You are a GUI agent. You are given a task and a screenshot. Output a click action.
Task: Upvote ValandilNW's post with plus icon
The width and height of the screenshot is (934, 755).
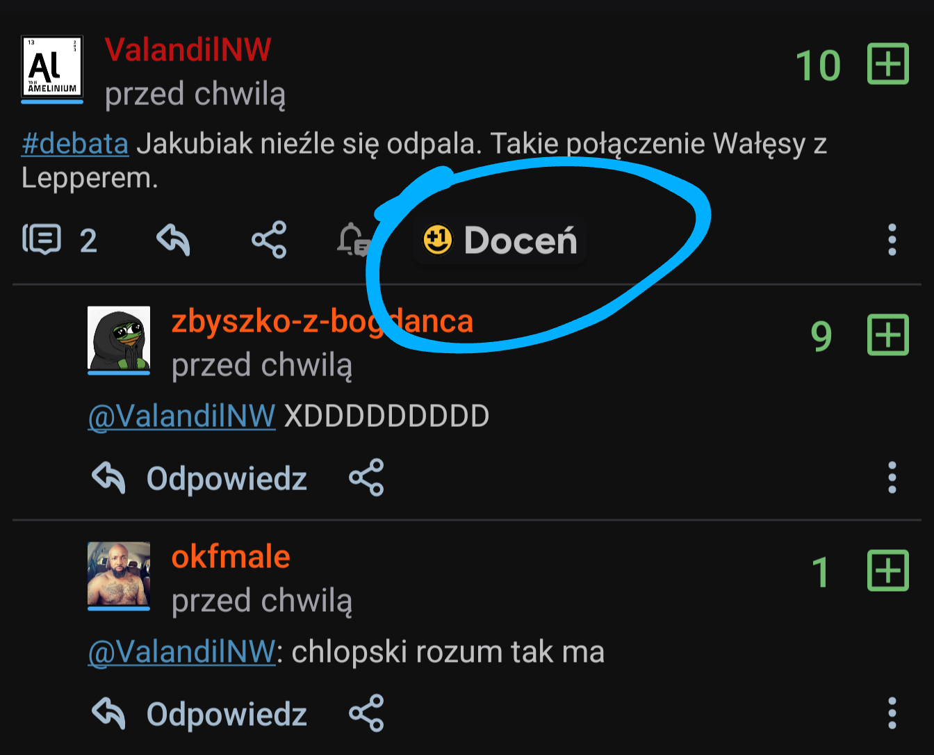tap(888, 64)
